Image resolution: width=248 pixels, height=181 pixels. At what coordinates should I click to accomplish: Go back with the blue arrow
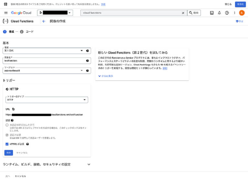(x=44, y=21)
